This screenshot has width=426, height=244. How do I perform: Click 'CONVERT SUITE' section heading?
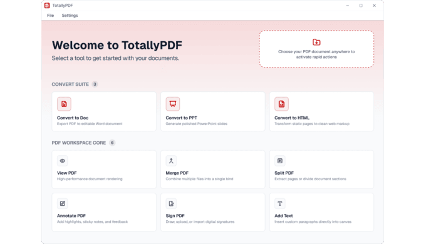tap(70, 84)
